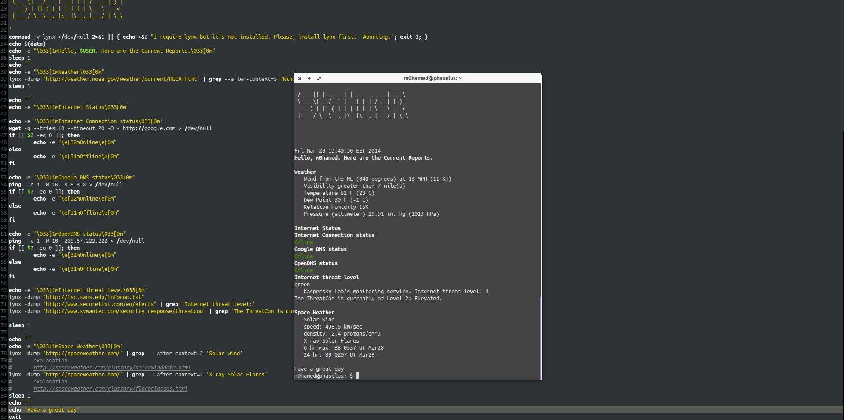Click line number 47 in the gutter
Viewport: 844px width, 420px height.
[x=4, y=135]
